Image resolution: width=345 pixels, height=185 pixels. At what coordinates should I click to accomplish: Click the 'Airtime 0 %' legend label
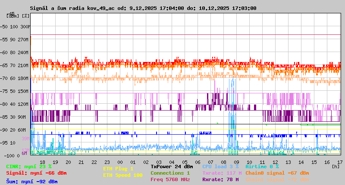262,166
